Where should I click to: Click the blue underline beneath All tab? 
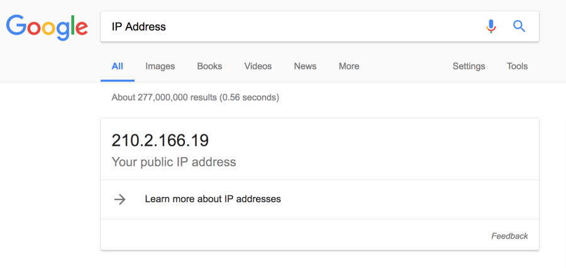click(118, 80)
